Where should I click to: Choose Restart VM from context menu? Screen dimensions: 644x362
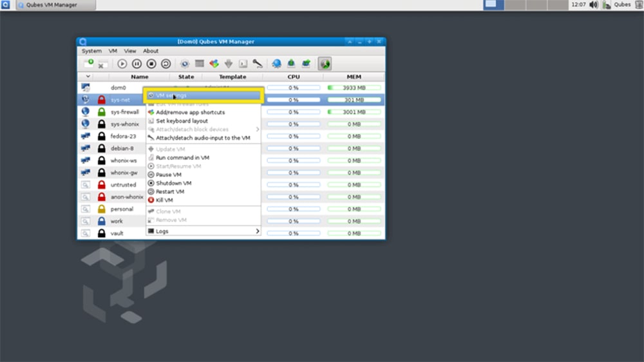204,192
